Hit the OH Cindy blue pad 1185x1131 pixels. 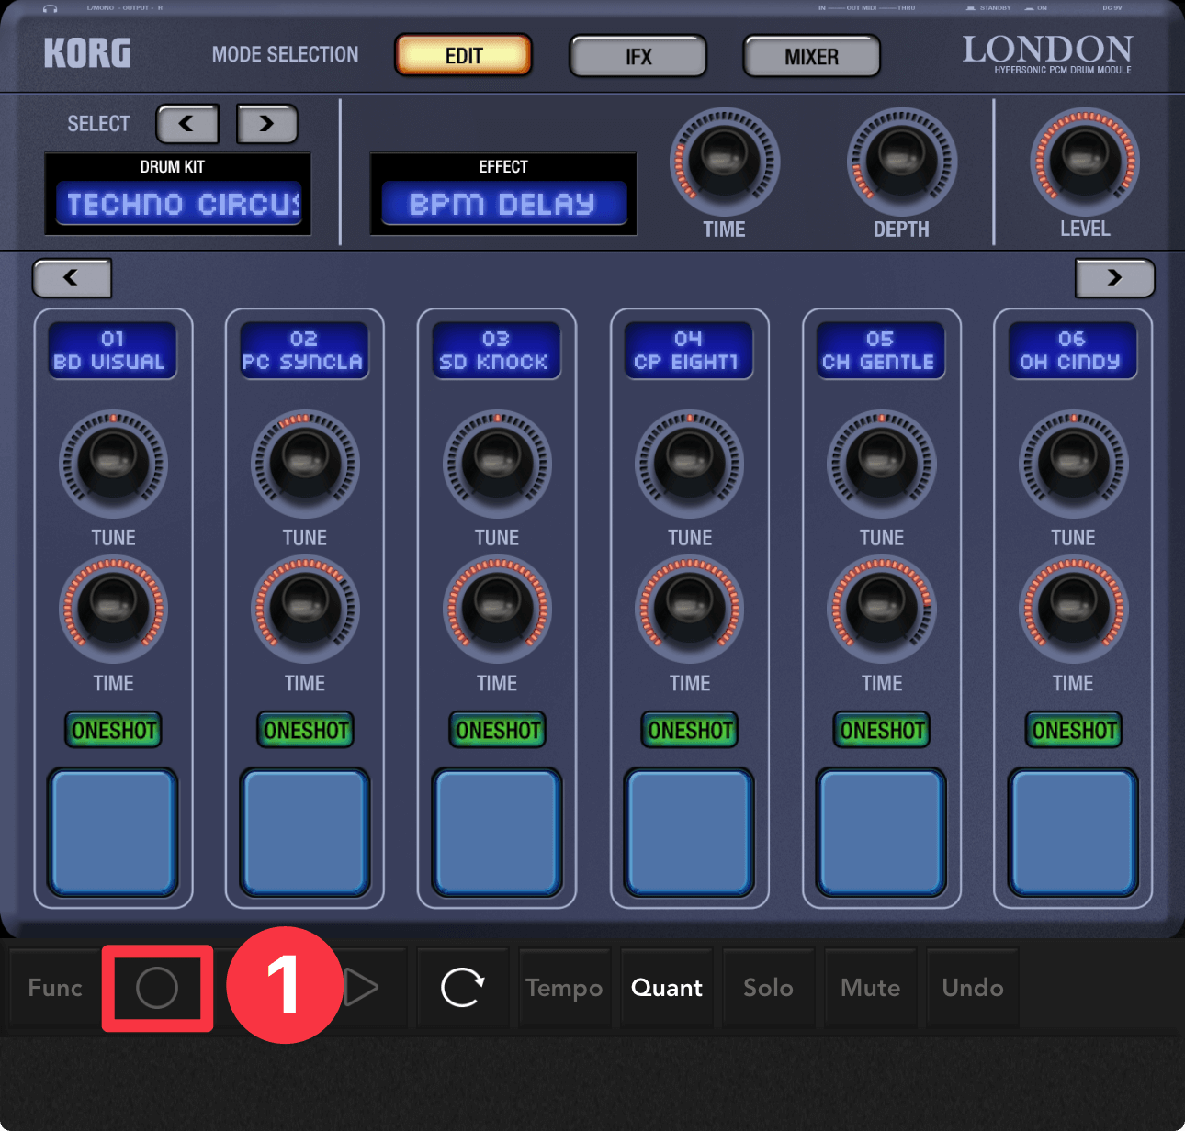(x=1073, y=833)
